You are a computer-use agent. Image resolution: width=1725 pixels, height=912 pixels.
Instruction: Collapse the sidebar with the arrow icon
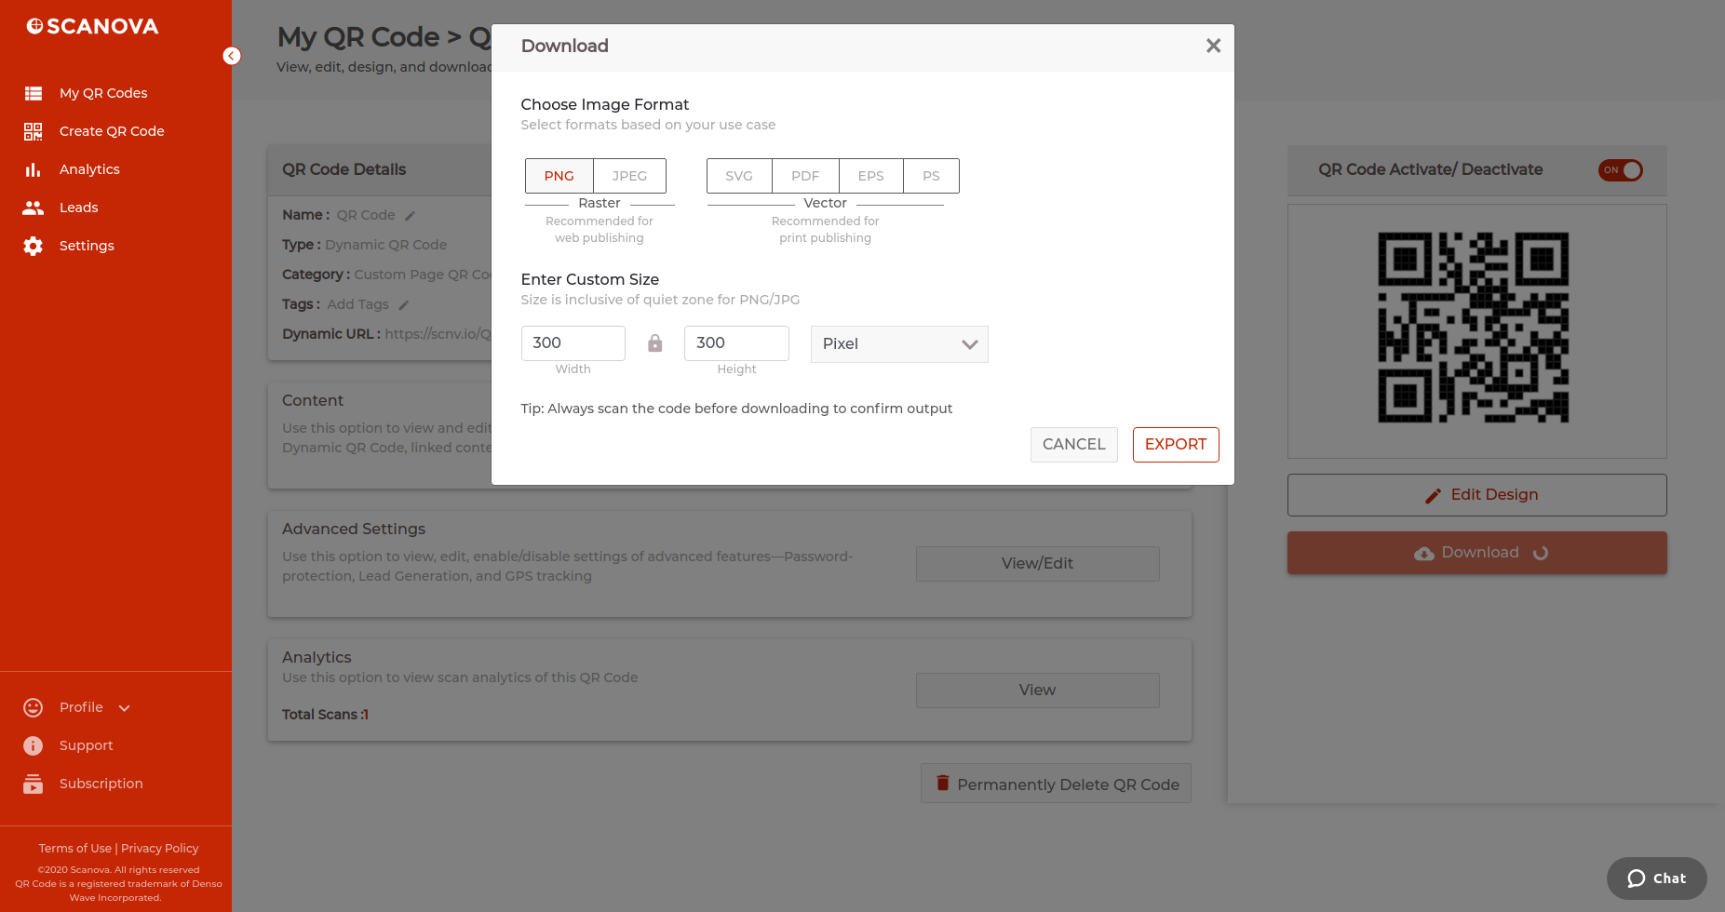(x=232, y=56)
